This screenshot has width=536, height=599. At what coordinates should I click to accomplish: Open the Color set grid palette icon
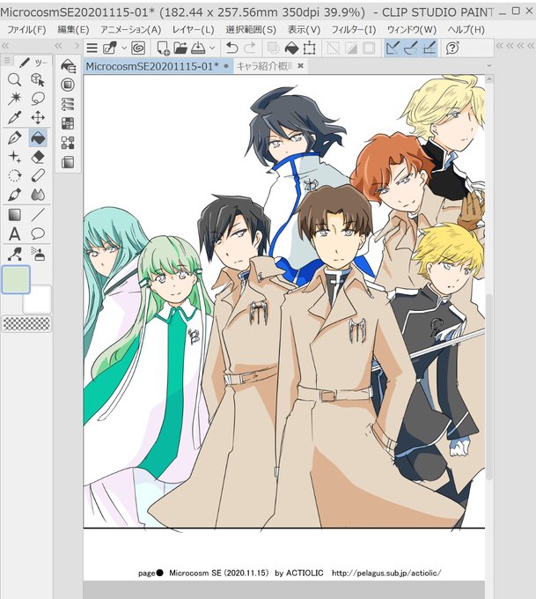point(68,123)
